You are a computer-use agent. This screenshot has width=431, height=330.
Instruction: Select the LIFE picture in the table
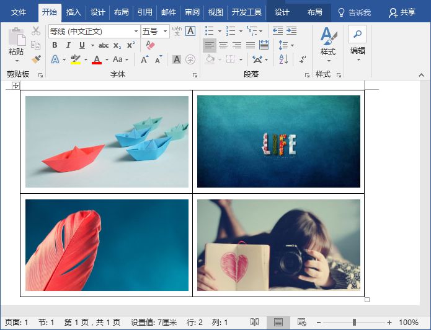(278, 141)
